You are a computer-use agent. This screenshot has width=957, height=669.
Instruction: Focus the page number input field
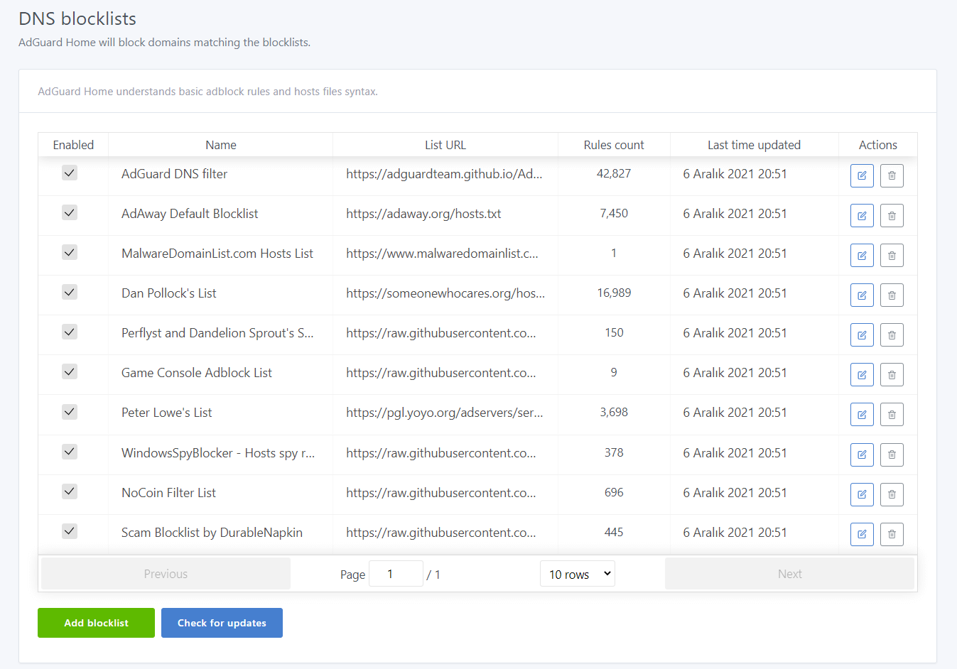pyautogui.click(x=396, y=574)
